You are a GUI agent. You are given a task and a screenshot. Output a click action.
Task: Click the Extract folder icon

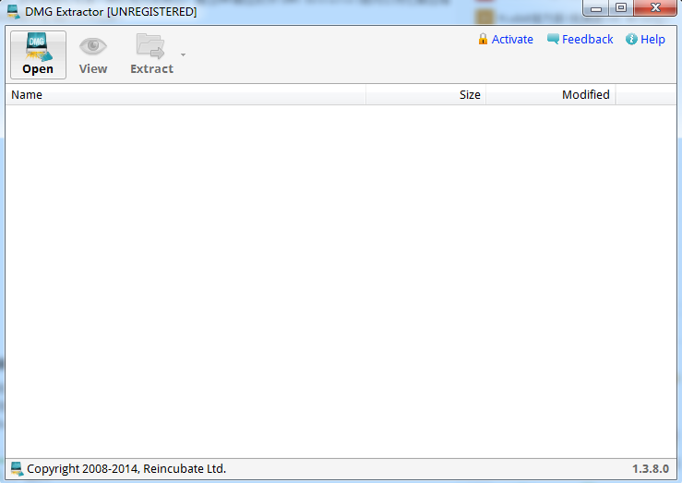[150, 46]
